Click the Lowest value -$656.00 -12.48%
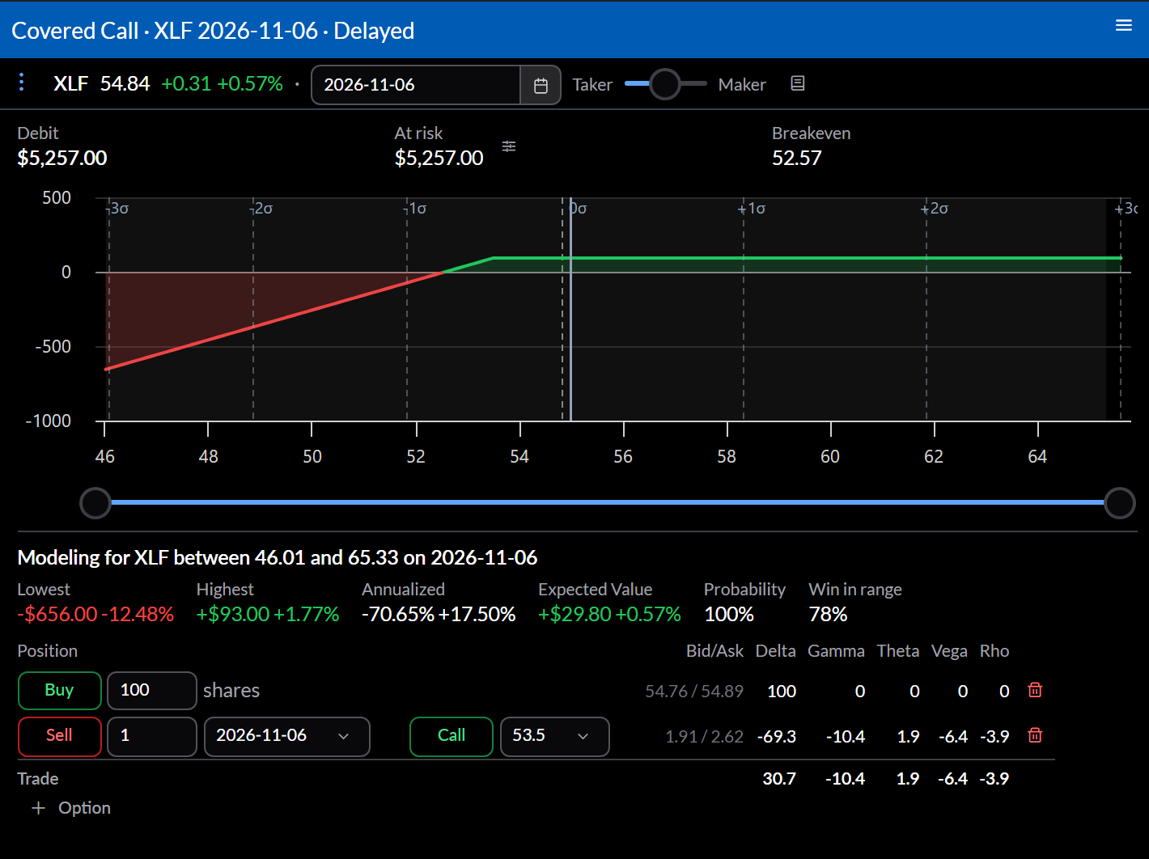Screen dimensions: 1149x859 [95, 614]
